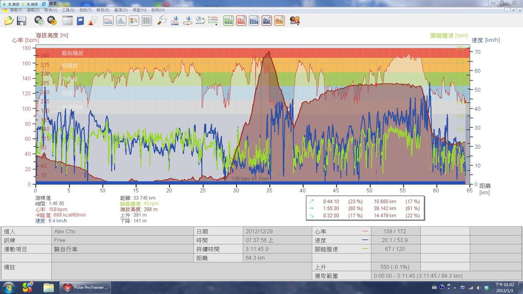Select the bar histogram chart icon
The height and width of the screenshot is (294, 523).
121,21
